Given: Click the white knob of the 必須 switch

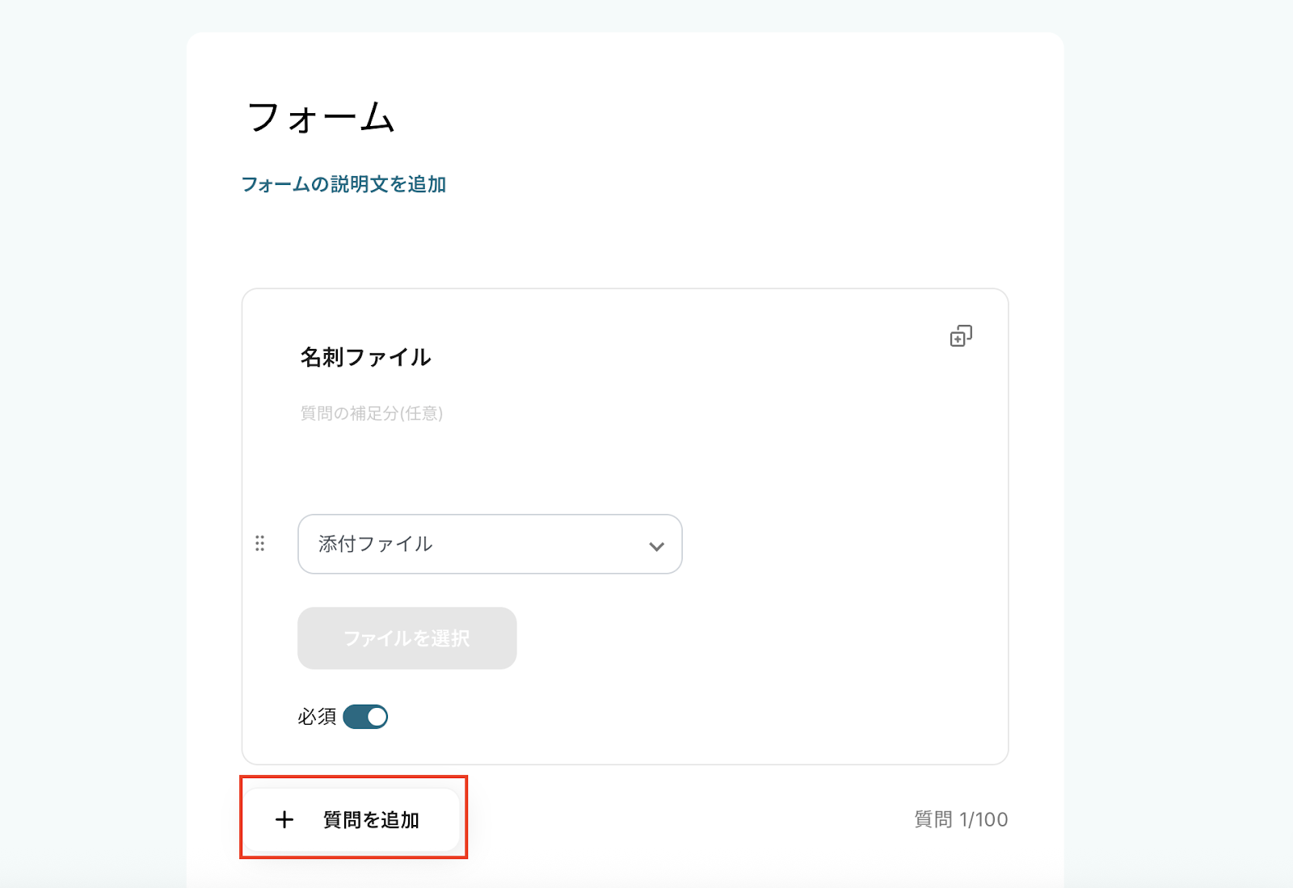Looking at the screenshot, I should pos(377,717).
